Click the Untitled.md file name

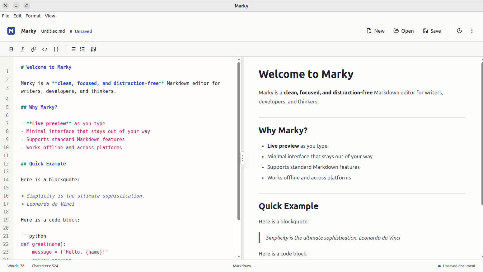(53, 31)
